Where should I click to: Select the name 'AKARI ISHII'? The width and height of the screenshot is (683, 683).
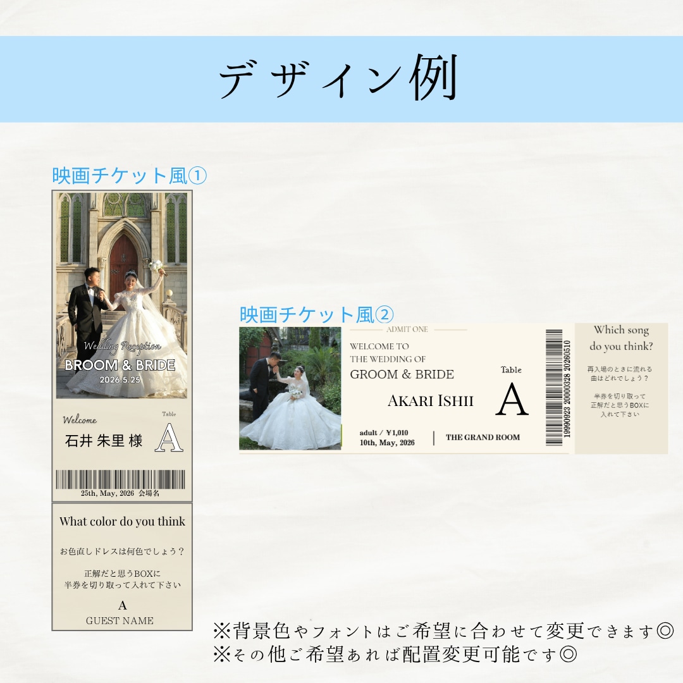431,401
